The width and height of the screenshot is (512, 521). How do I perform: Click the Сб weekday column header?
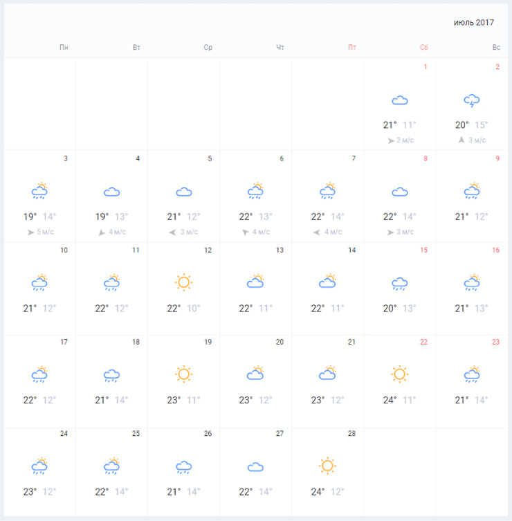tap(423, 48)
